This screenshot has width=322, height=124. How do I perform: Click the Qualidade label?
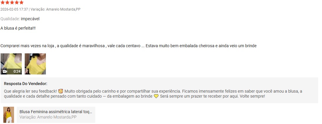(10, 19)
